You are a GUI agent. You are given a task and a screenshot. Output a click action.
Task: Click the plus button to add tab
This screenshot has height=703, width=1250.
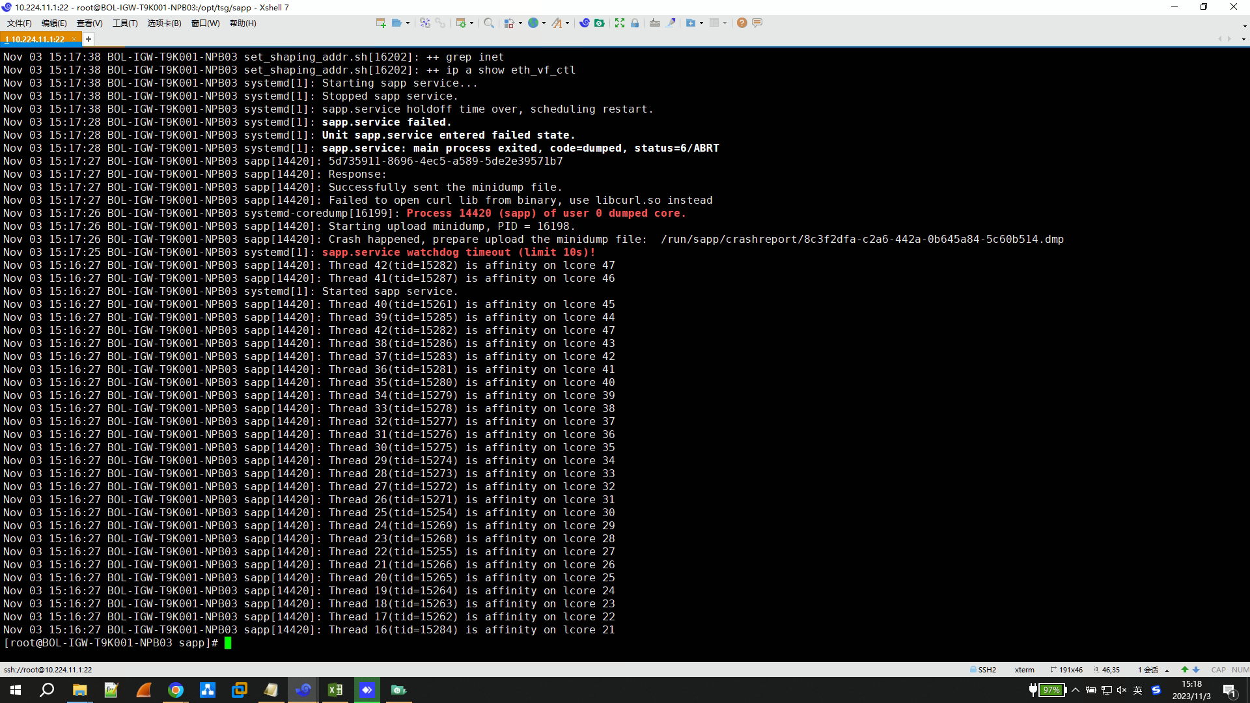pyautogui.click(x=89, y=39)
